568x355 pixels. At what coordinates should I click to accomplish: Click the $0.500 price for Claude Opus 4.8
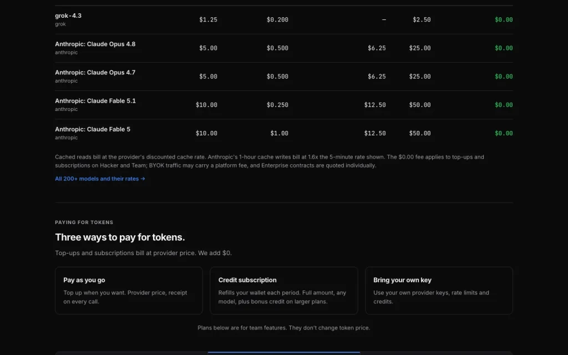tap(277, 48)
